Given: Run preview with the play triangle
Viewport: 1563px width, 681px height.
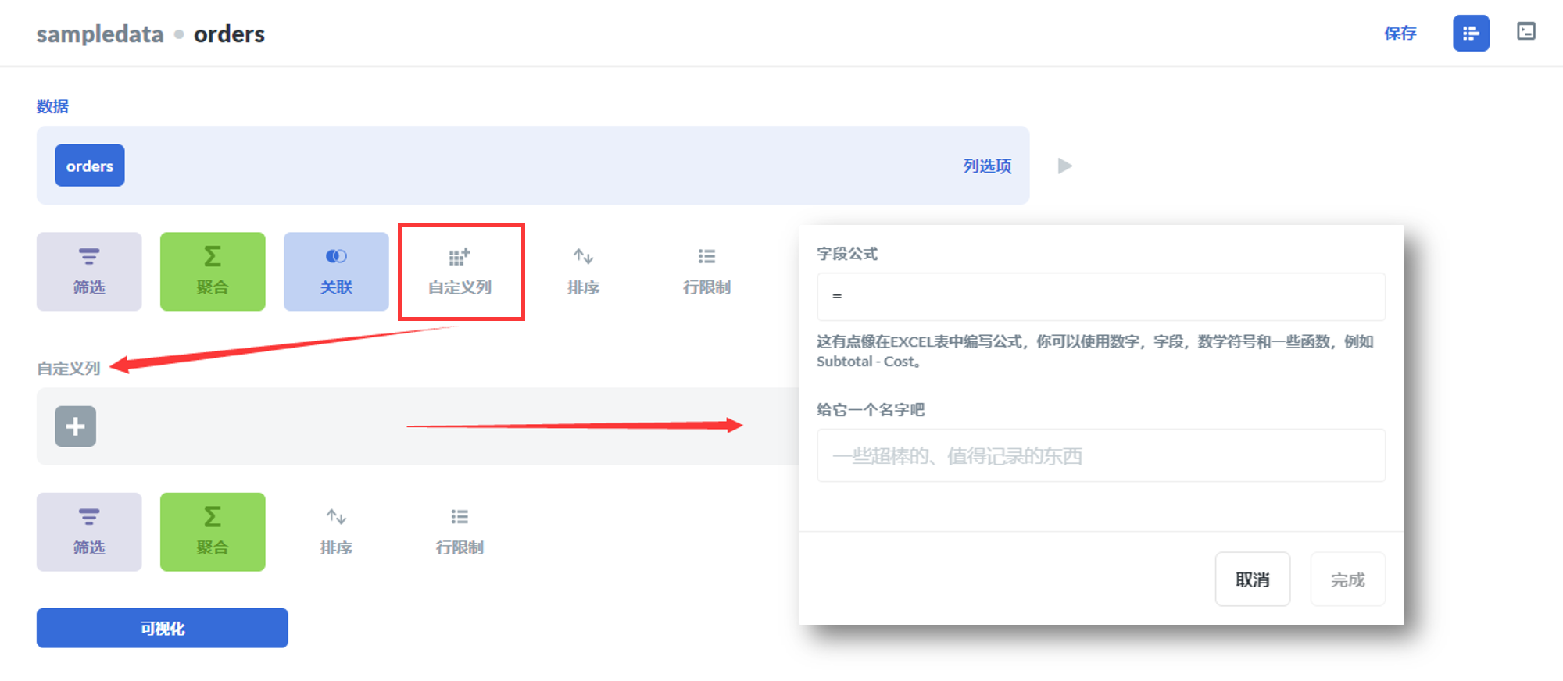Looking at the screenshot, I should 1064,166.
